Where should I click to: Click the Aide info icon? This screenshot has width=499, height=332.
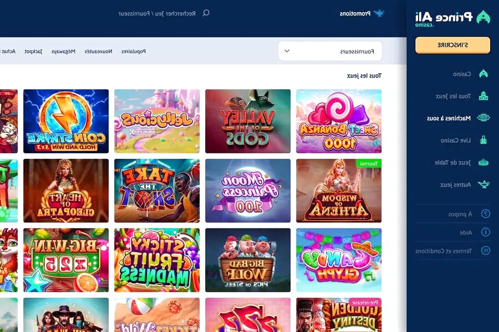coord(486,232)
